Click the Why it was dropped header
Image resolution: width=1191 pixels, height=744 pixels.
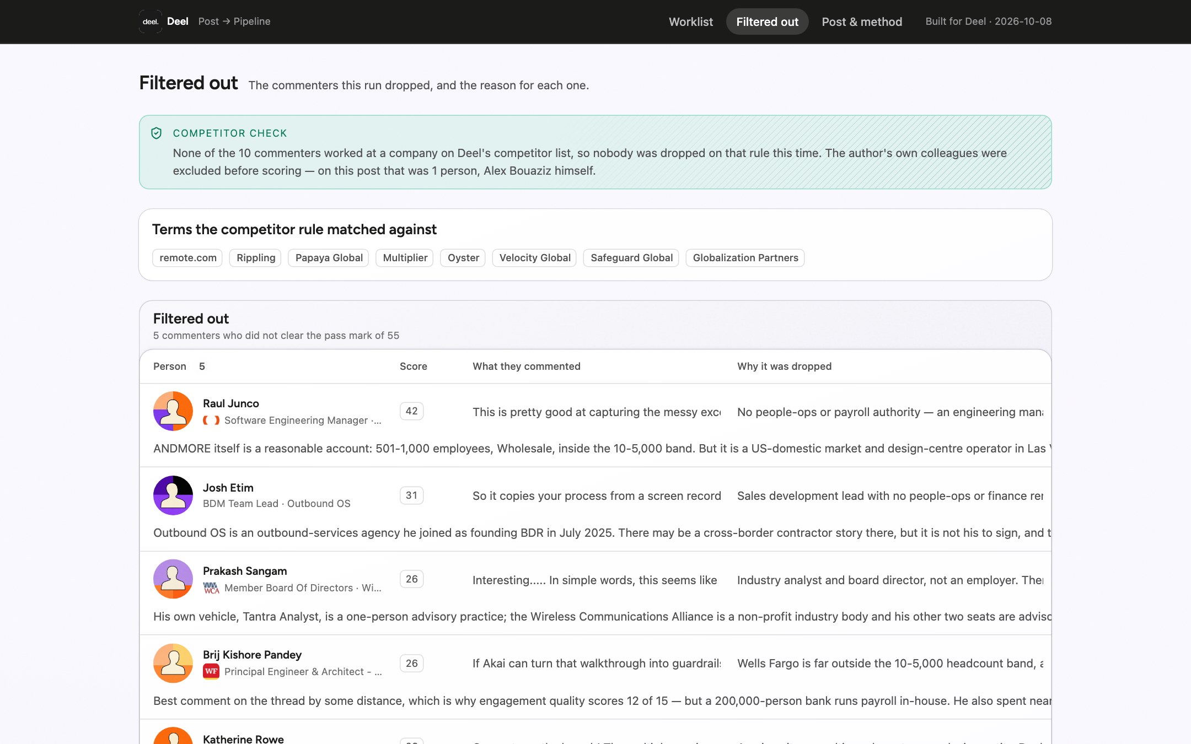[784, 366]
